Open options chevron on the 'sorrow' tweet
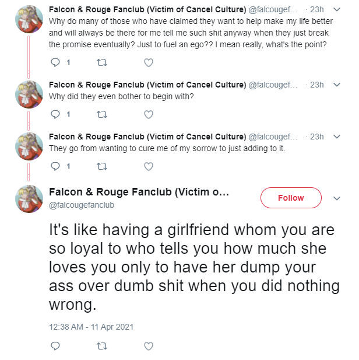This screenshot has width=359, height=360. click(336, 137)
